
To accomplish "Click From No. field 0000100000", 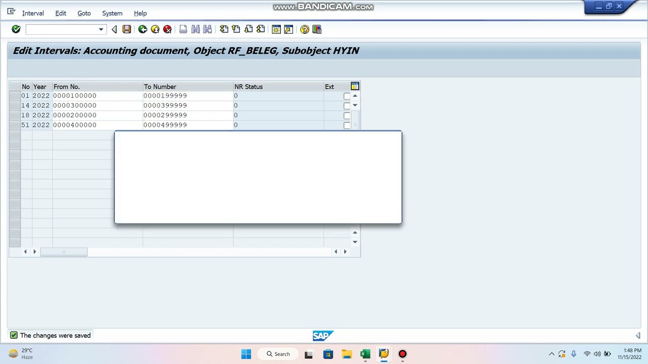I will pyautogui.click(x=97, y=96).
